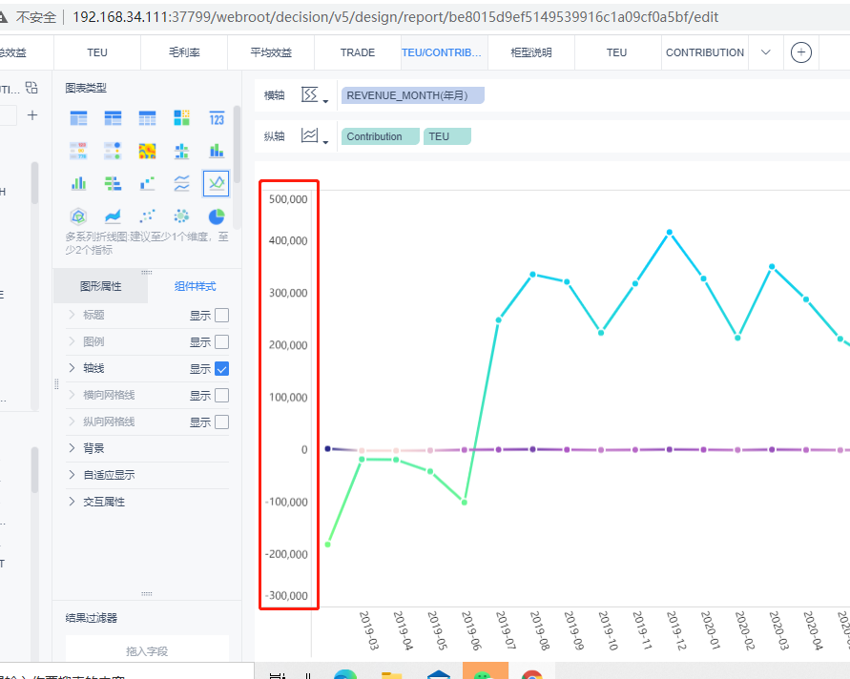
Task: Expand the 纵向网格线 settings row
Action: (72, 422)
